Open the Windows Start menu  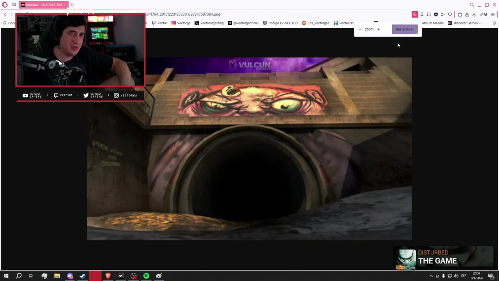6,276
